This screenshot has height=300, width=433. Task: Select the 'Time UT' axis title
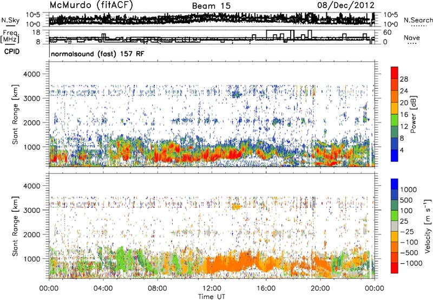click(x=212, y=297)
